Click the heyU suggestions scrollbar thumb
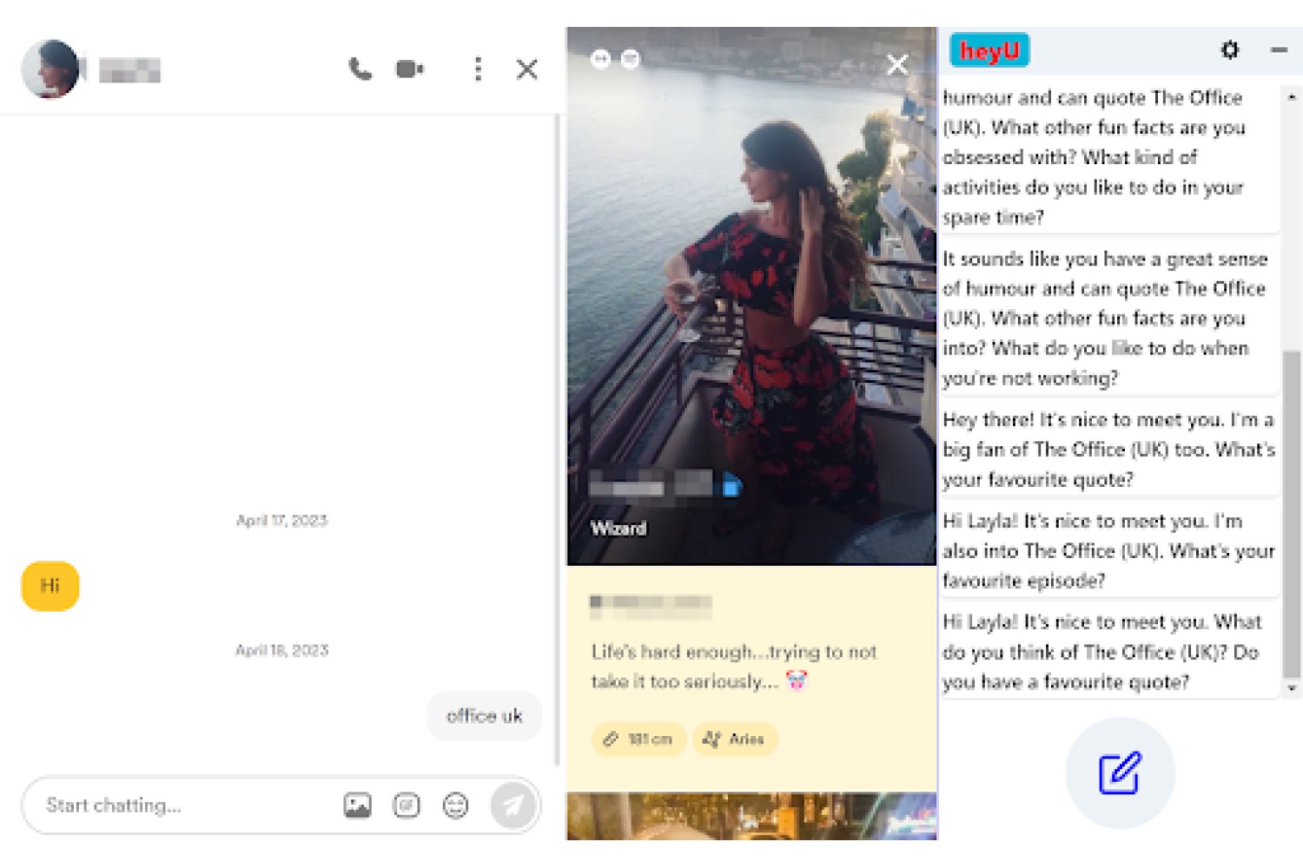Image resolution: width=1303 pixels, height=868 pixels. (1292, 514)
